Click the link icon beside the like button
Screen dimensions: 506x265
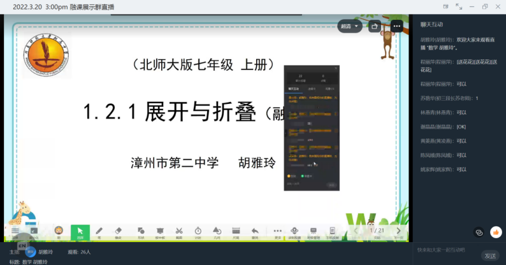pyautogui.click(x=479, y=233)
